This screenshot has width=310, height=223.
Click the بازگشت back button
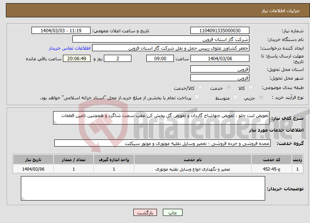click(145, 212)
